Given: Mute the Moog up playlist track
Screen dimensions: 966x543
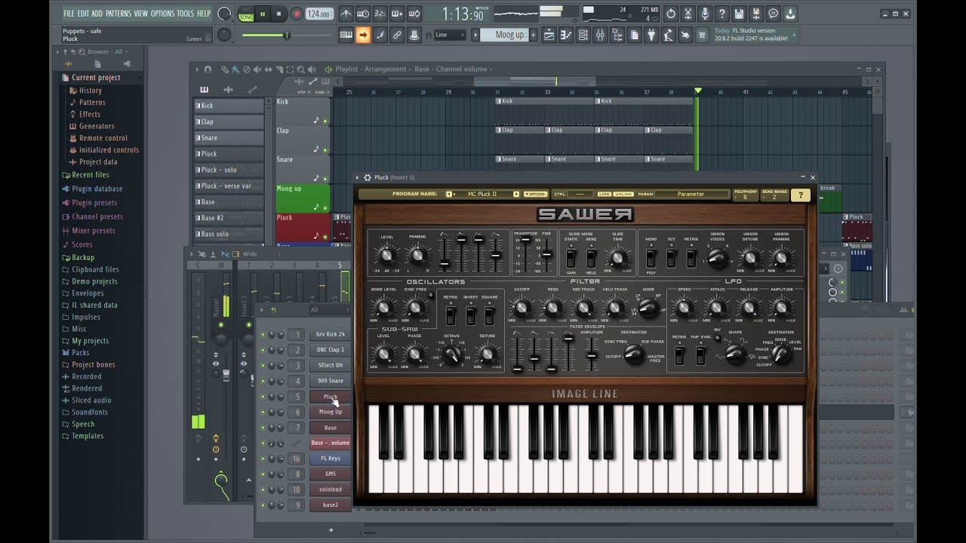Looking at the screenshot, I should [326, 207].
